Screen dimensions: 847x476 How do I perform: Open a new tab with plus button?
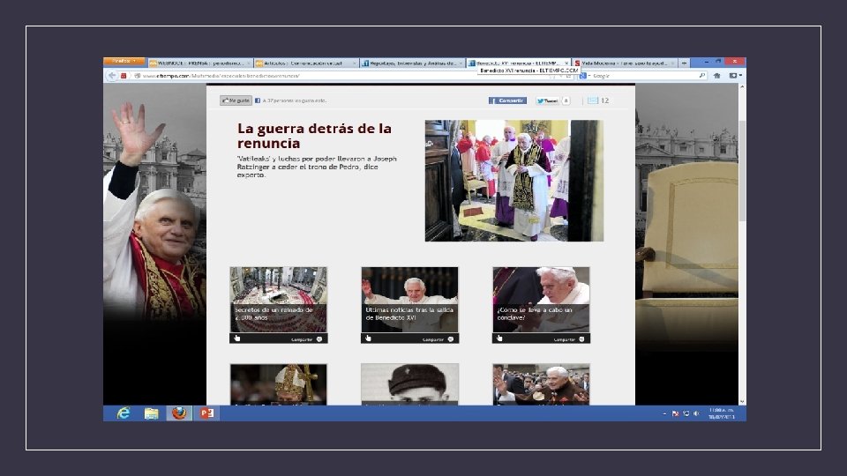(x=684, y=63)
